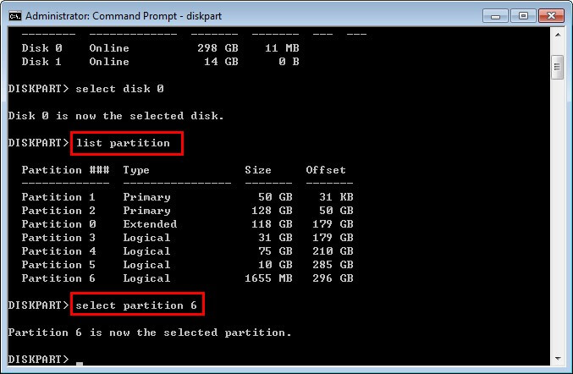Click the Command Prompt system menu icon
The image size is (573, 374).
point(14,16)
